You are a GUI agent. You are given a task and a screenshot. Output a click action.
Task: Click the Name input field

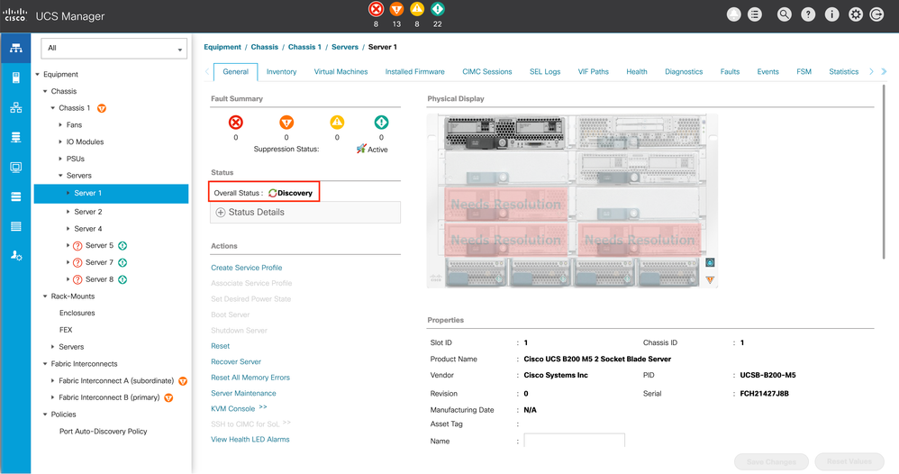(574, 441)
